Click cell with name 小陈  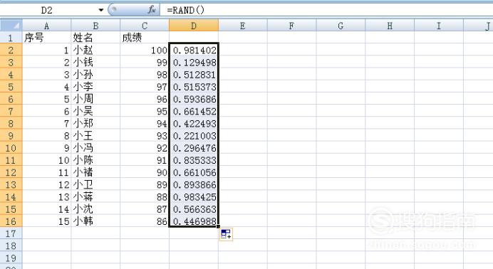pos(95,160)
